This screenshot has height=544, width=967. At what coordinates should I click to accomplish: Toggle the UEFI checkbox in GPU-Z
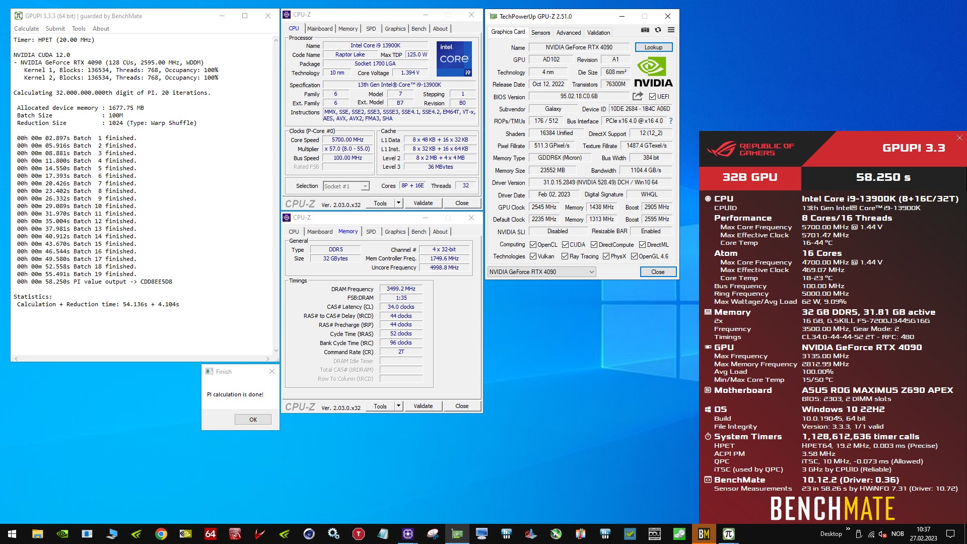(x=652, y=97)
